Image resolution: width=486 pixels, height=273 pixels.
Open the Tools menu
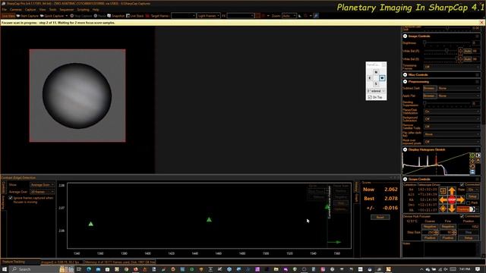tap(53, 10)
